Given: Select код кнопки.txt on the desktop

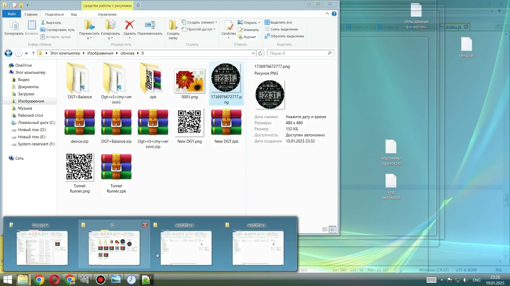Looking at the screenshot, I should pos(391,187).
